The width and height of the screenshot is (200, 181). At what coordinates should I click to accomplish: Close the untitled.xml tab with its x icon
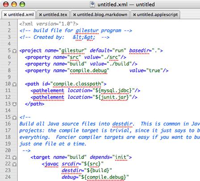[x=5, y=15]
